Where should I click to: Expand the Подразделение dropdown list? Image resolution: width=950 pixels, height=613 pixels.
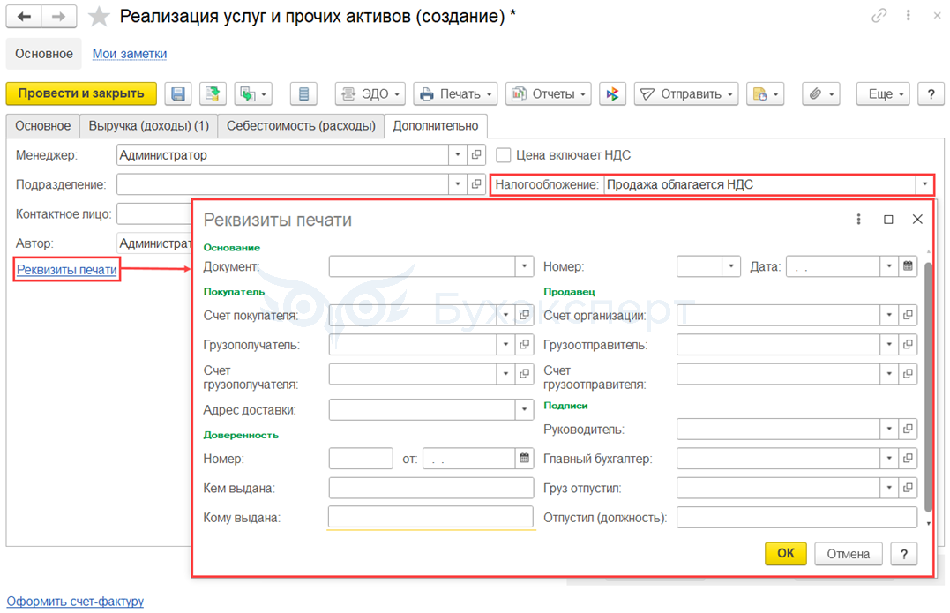[458, 184]
